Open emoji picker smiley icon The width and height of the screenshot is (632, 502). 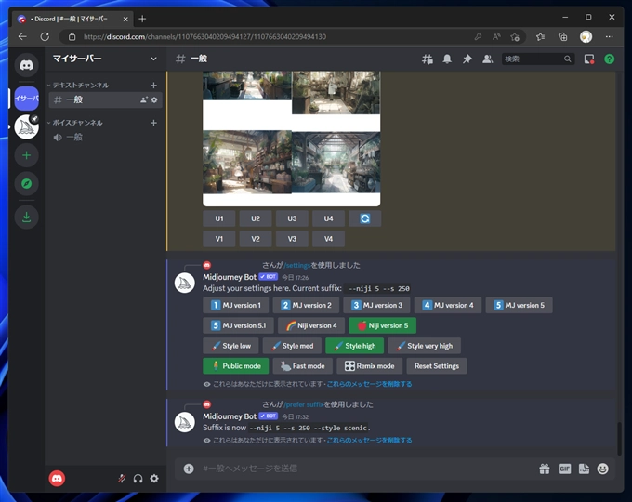pyautogui.click(x=602, y=469)
